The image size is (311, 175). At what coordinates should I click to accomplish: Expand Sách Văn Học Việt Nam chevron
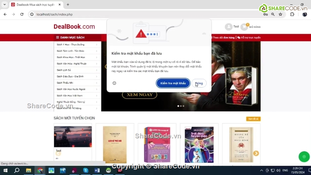coord(97,96)
